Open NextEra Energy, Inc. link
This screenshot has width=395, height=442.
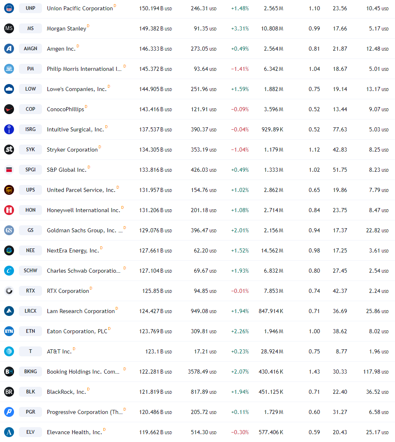pyautogui.click(x=73, y=250)
